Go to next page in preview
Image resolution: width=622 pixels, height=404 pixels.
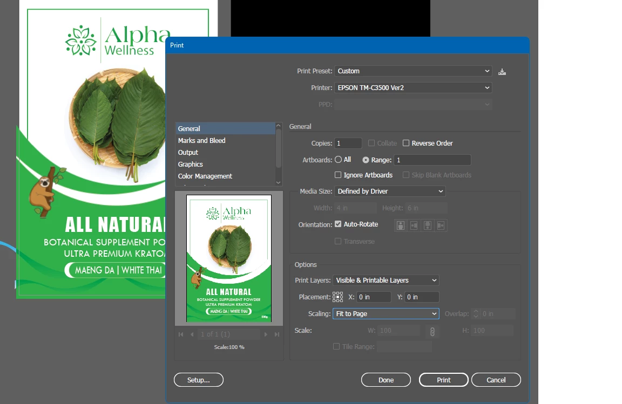click(x=266, y=334)
